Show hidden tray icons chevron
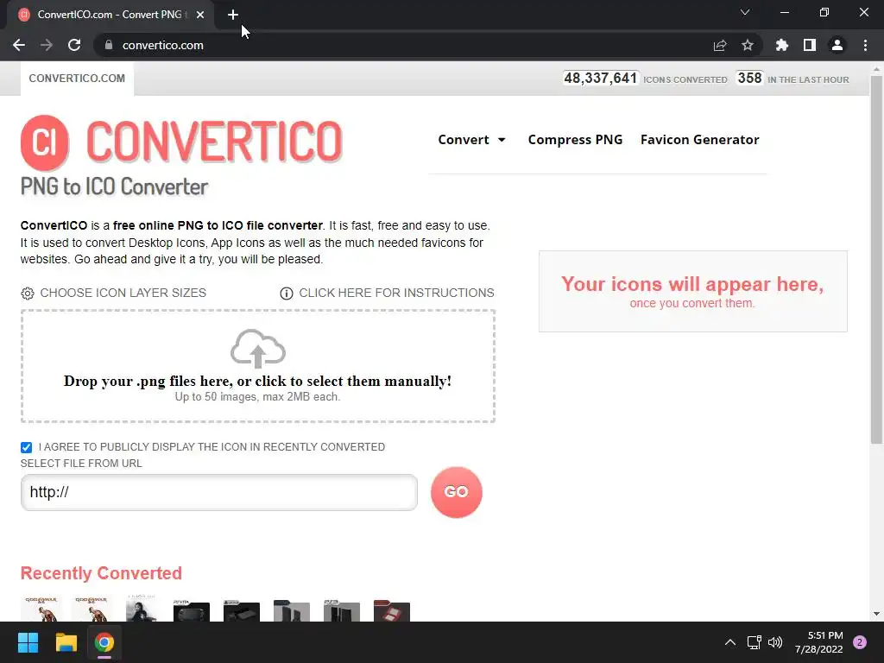Image resolution: width=884 pixels, height=663 pixels. tap(730, 642)
